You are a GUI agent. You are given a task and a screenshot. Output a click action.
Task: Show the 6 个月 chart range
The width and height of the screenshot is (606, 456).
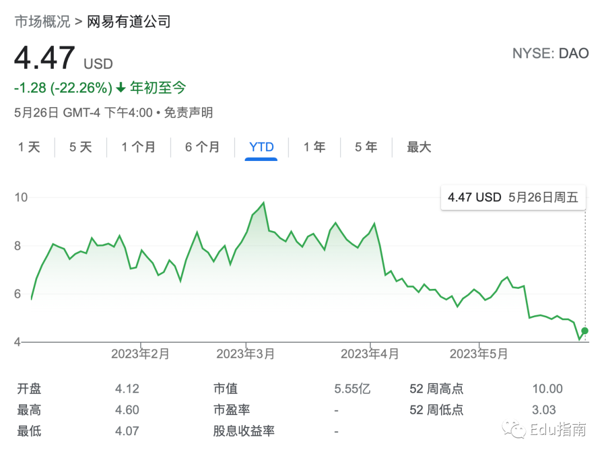click(x=203, y=148)
